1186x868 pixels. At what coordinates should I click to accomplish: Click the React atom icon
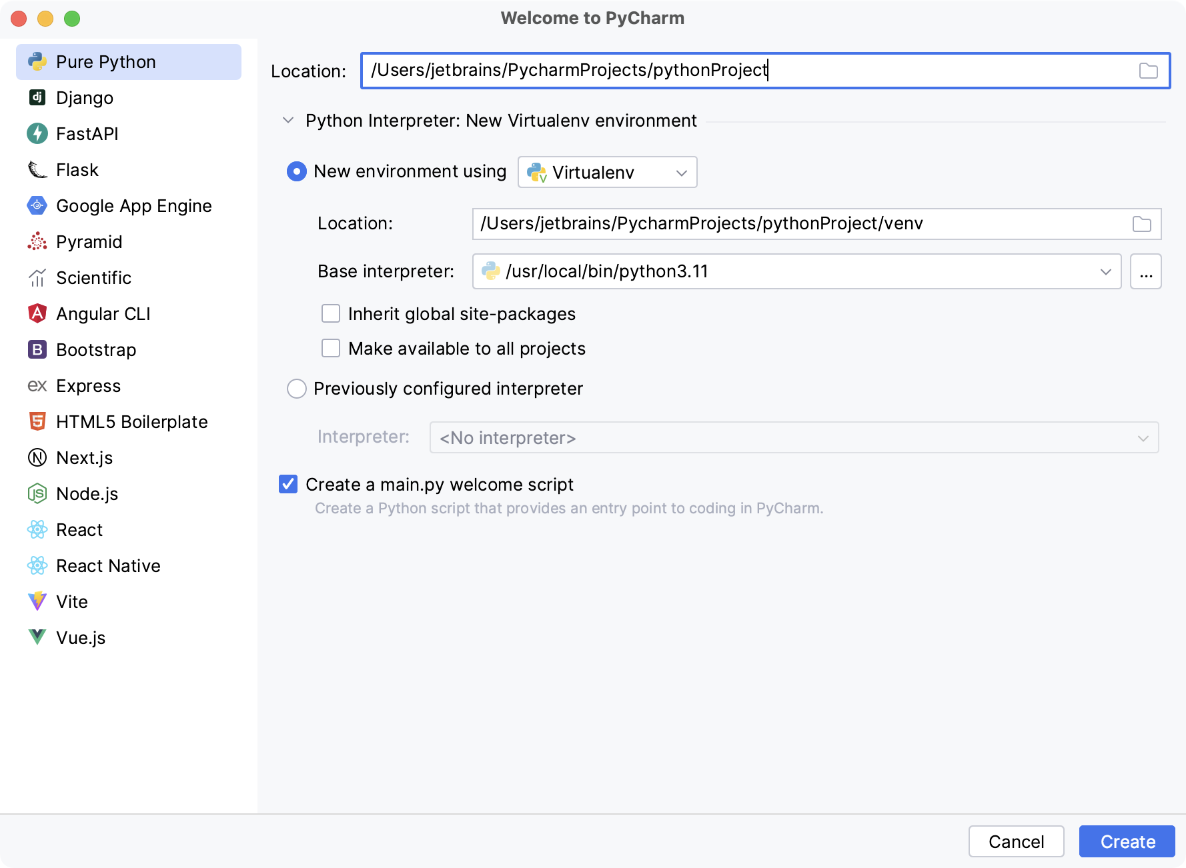tap(37, 530)
